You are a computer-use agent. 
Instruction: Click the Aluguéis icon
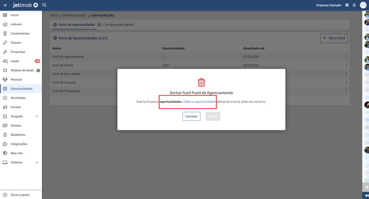tap(5, 117)
